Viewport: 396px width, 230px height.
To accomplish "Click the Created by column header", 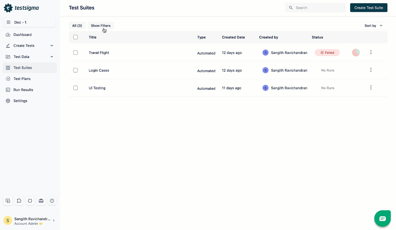I will coord(269,37).
